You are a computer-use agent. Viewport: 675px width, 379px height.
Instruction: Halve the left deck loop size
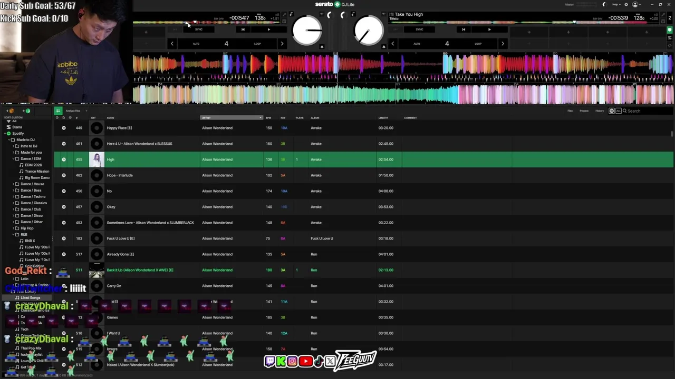coord(172,44)
